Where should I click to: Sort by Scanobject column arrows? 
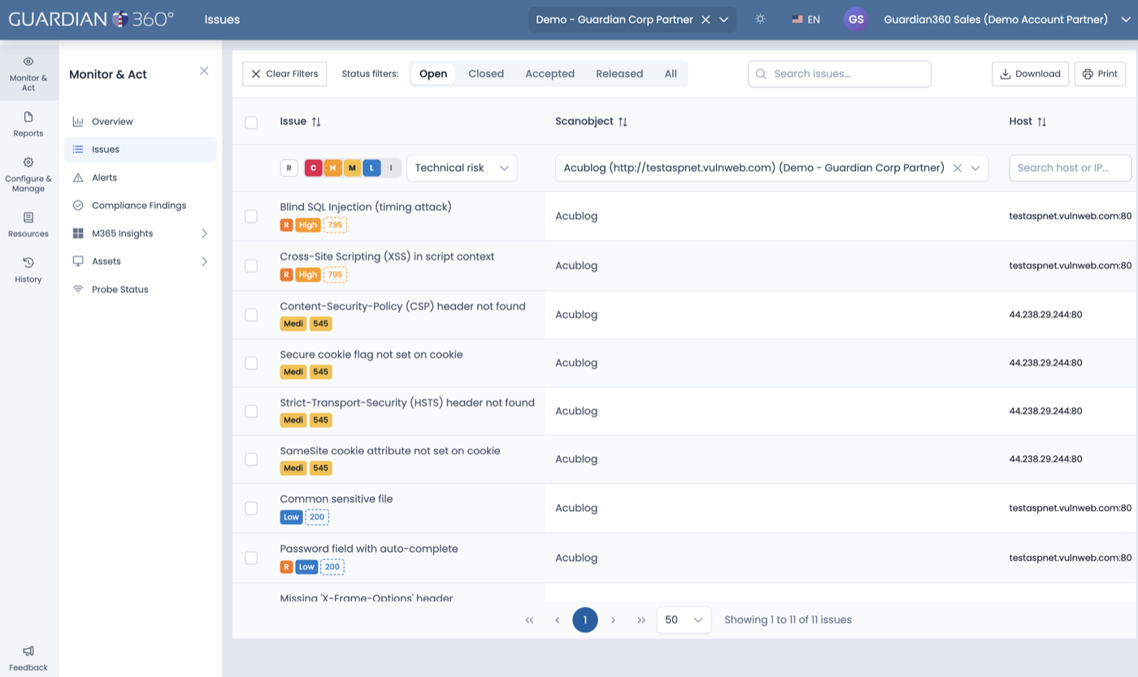[x=623, y=122]
